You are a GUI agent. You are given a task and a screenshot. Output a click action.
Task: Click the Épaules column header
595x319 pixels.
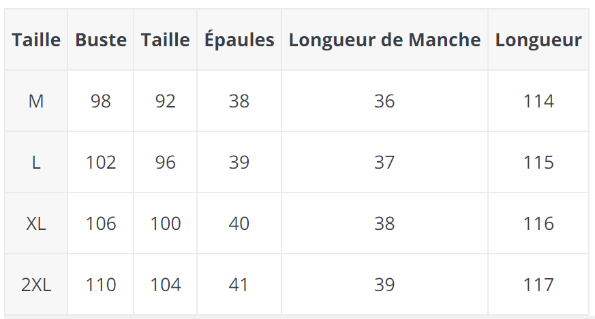coord(239,40)
